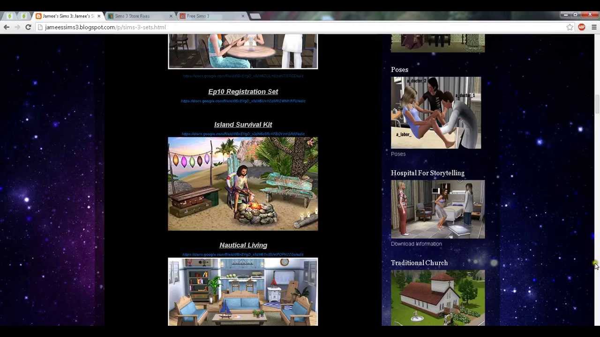Screen dimensions: 600x337
Task: Open the Nautical Living room image
Action: [x=243, y=292]
